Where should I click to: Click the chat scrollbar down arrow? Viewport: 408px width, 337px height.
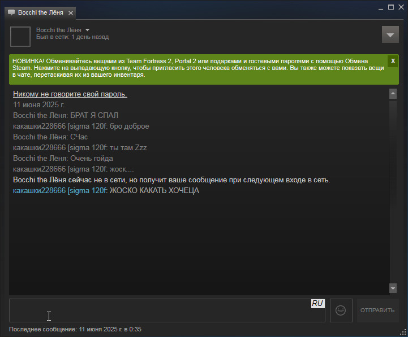[x=393, y=288]
